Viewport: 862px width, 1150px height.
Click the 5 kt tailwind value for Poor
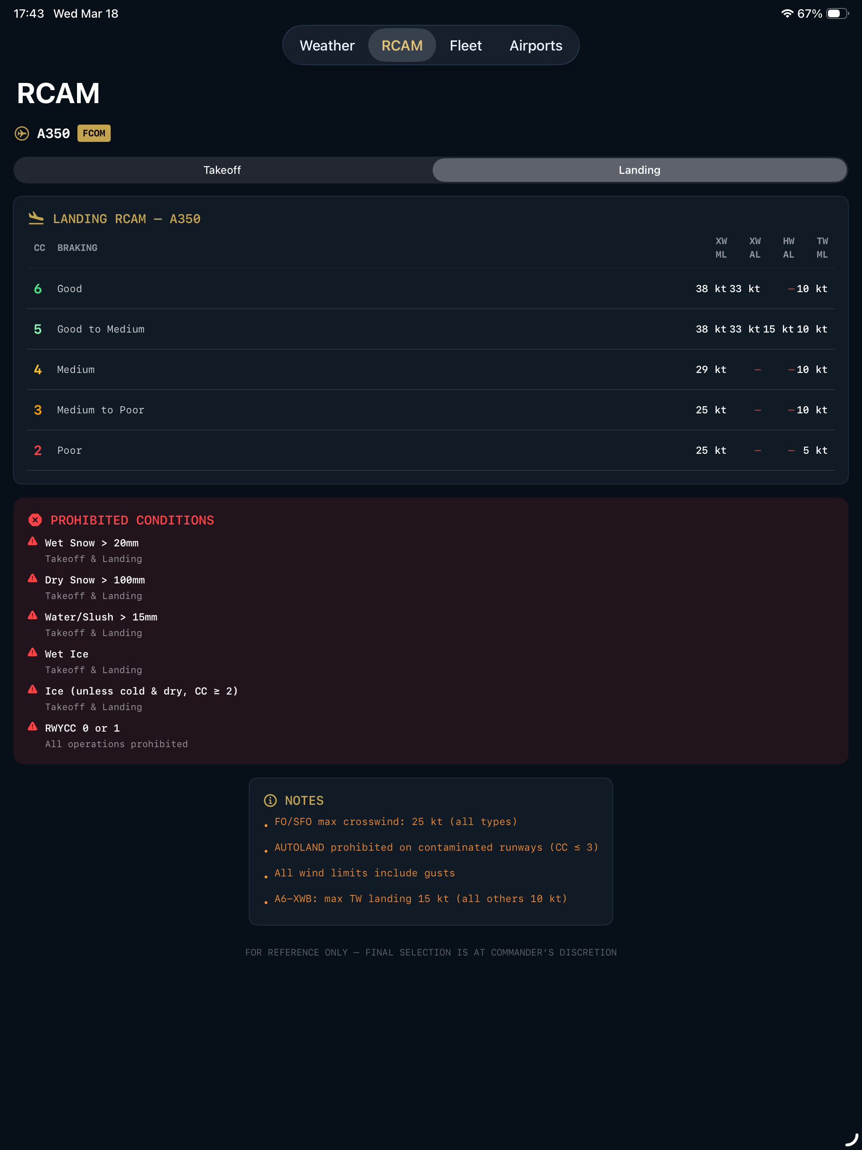[815, 450]
